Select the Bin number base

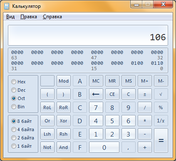pos(18,107)
